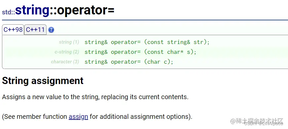Click the See member function text

point(35,117)
